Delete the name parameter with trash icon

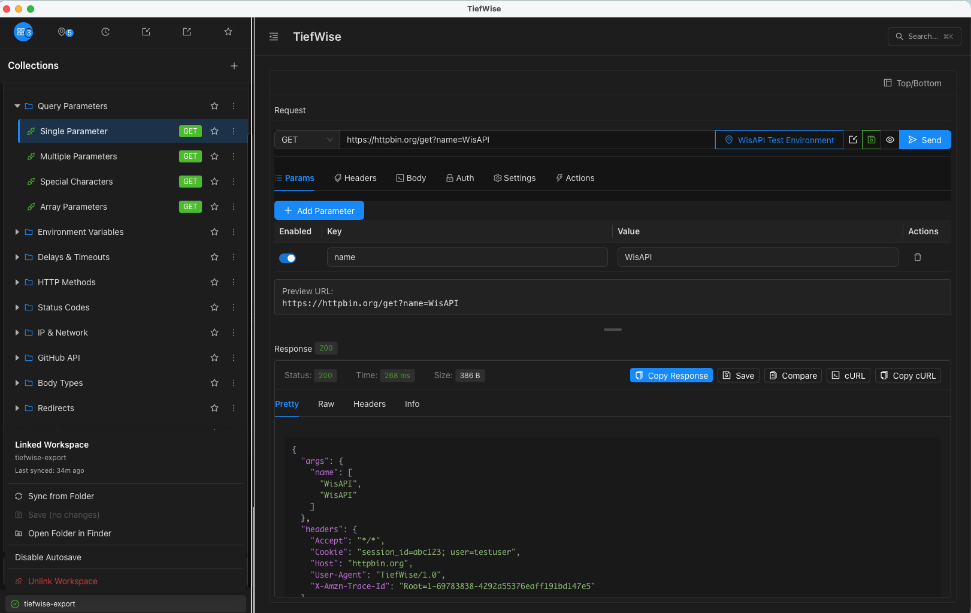[917, 257]
